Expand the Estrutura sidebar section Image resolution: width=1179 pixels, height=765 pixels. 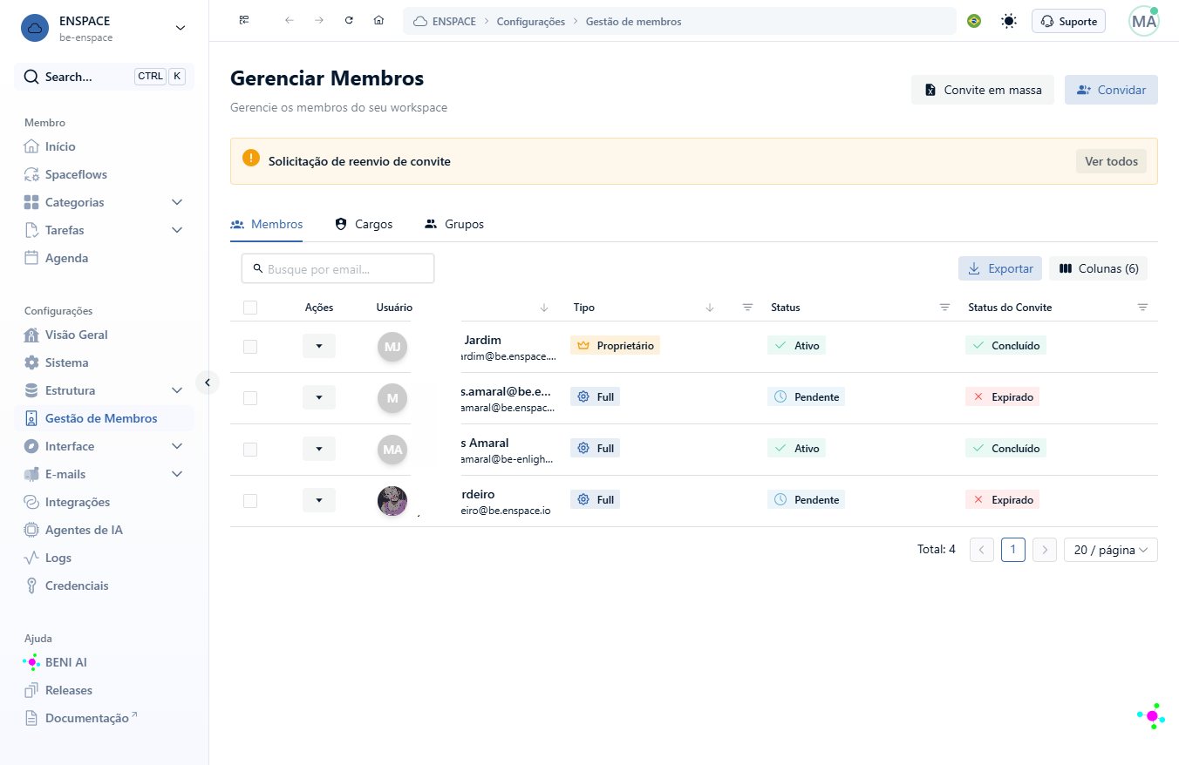[177, 390]
